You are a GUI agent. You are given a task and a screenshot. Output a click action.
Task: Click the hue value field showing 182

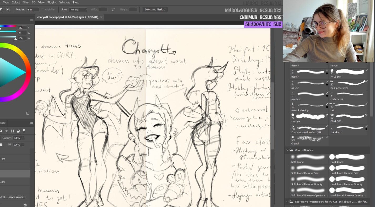pos(22,28)
